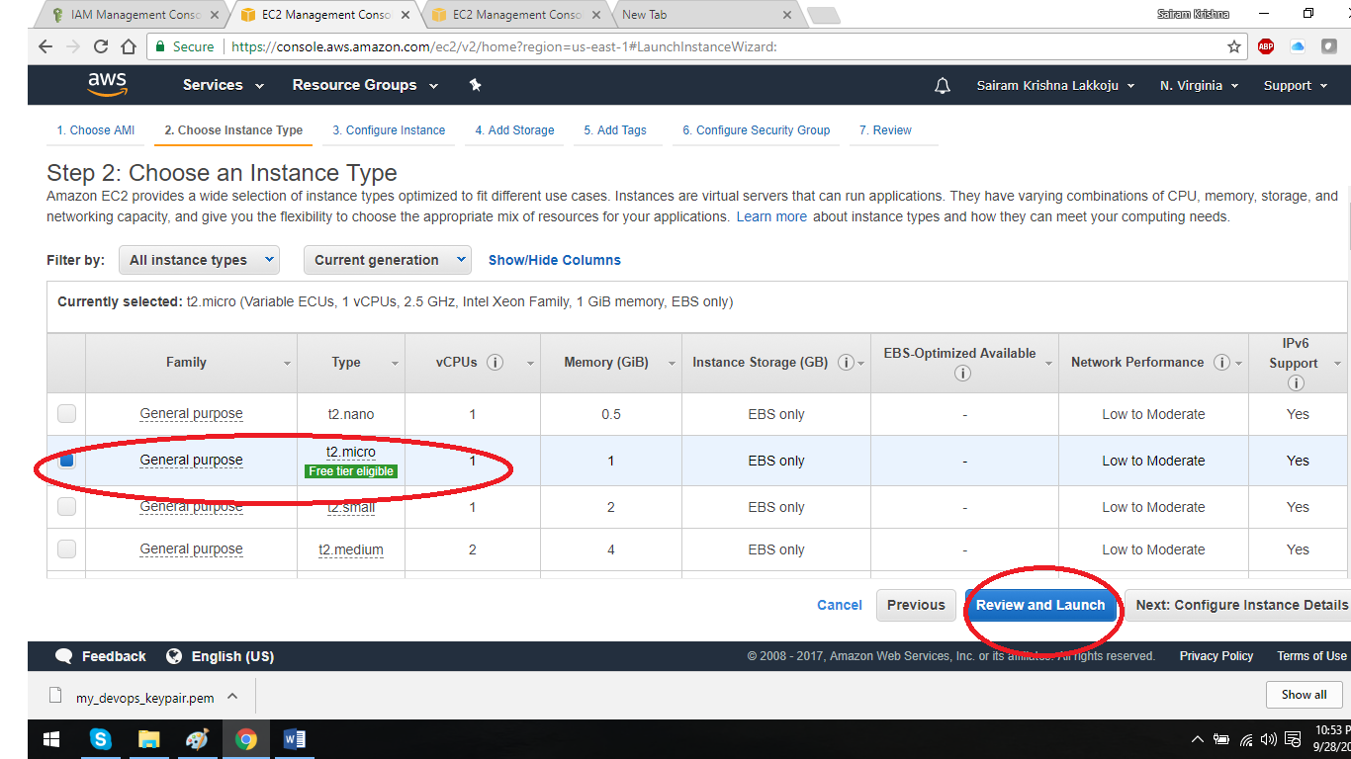1351x759 pixels.
Task: Click Next: Configure Instance Details button
Action: coord(1240,605)
